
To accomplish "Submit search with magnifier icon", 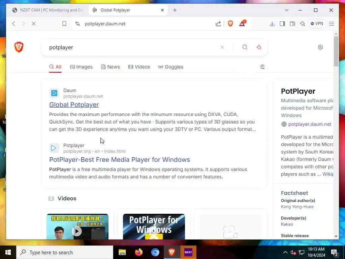I will pos(245,47).
